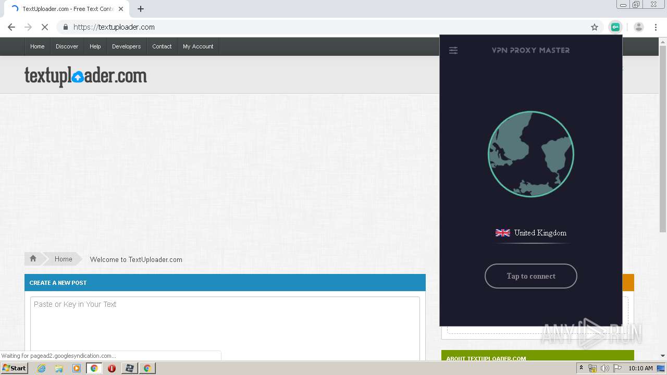The height and width of the screenshot is (375, 667).
Task: Open the Opera taskbar icon
Action: coord(112,368)
